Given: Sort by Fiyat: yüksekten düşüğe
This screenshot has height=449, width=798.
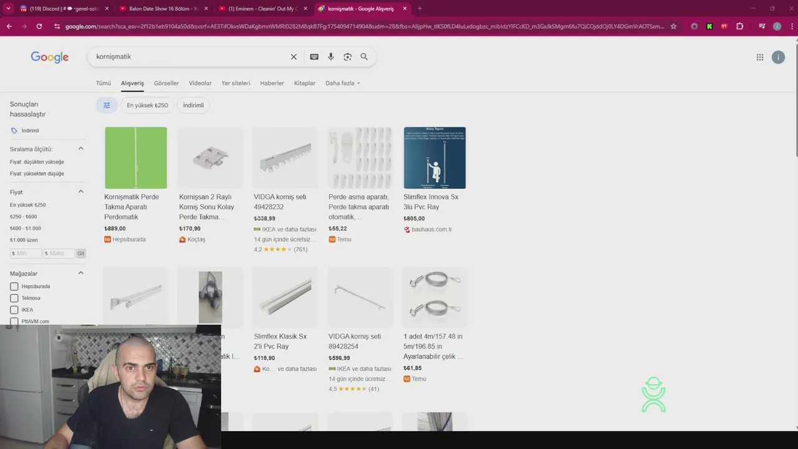Looking at the screenshot, I should pyautogui.click(x=37, y=174).
